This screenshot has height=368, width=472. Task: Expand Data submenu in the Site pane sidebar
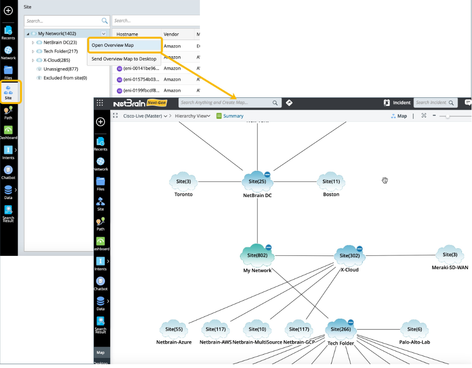pos(16,189)
